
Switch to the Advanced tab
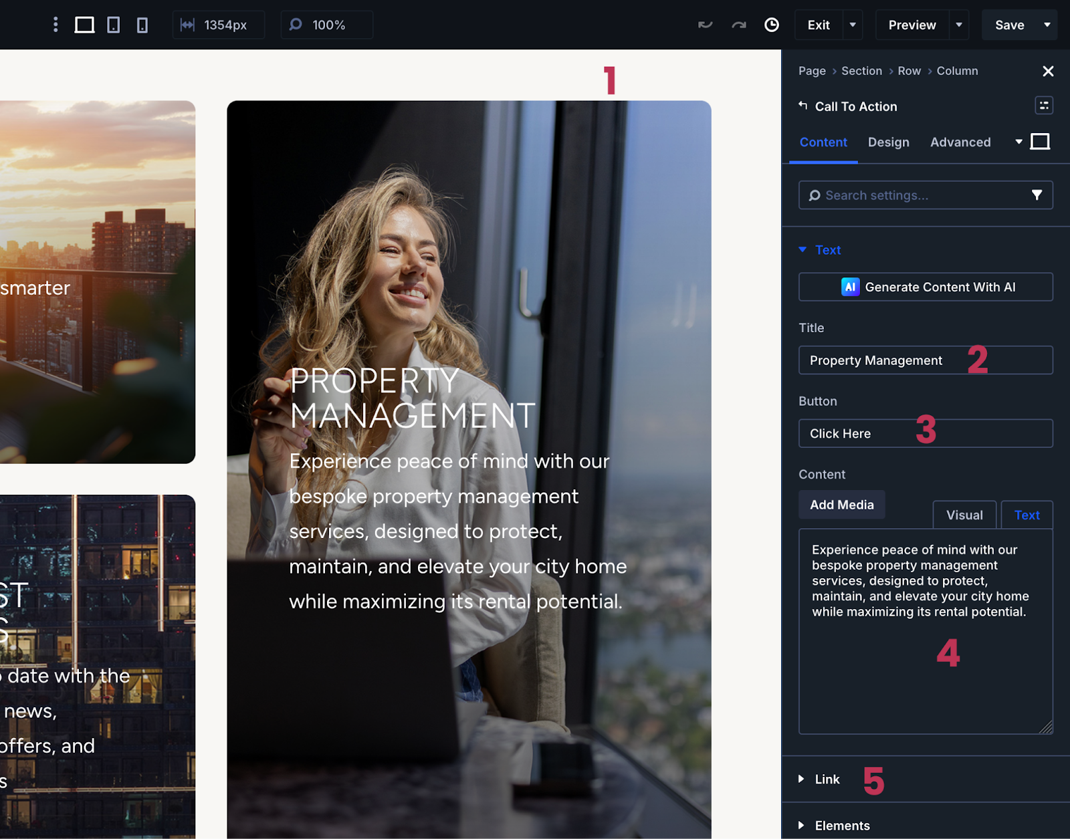tap(960, 142)
